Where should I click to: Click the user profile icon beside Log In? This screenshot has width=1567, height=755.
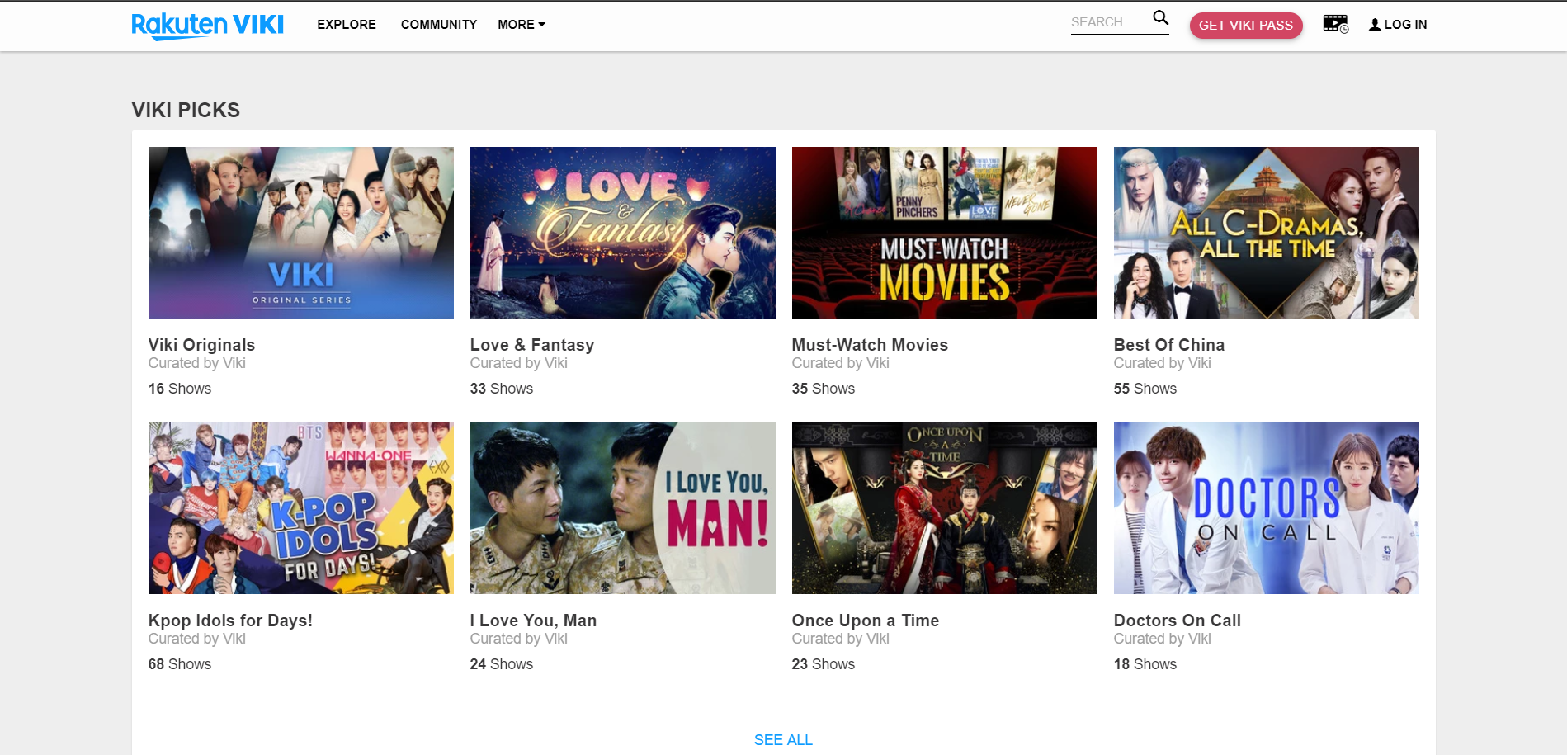tap(1375, 25)
